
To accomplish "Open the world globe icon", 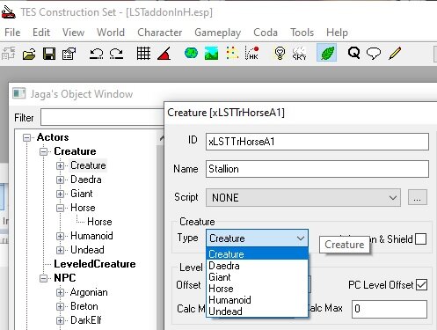I will (191, 53).
